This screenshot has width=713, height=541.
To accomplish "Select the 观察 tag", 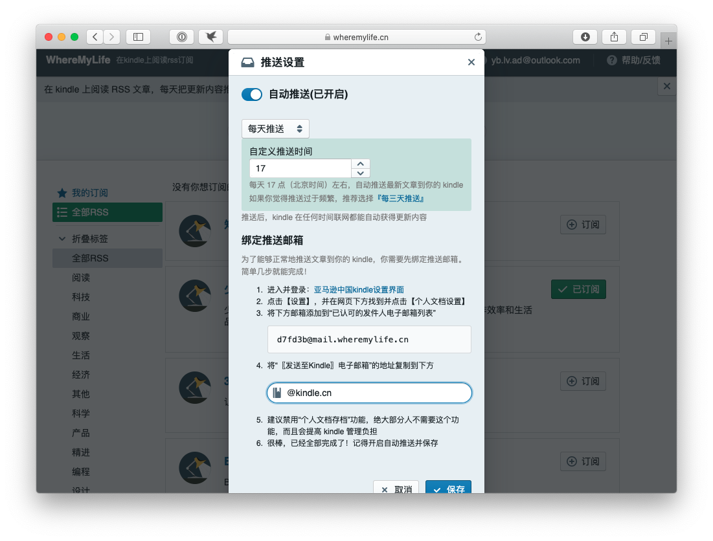I will pyautogui.click(x=81, y=336).
